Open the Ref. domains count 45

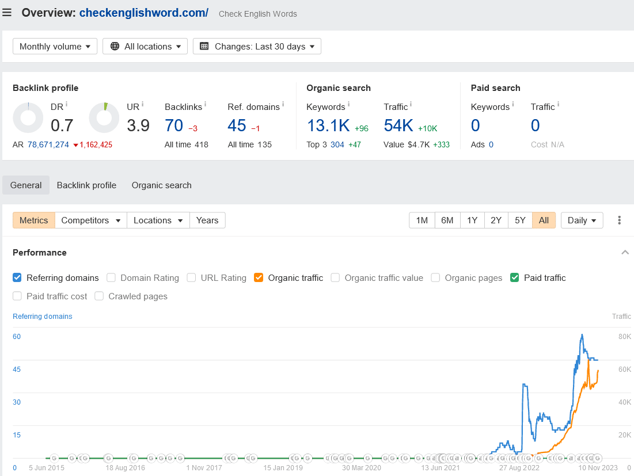(237, 125)
